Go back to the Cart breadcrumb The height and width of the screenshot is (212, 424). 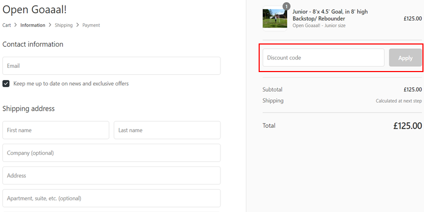[x=6, y=25]
